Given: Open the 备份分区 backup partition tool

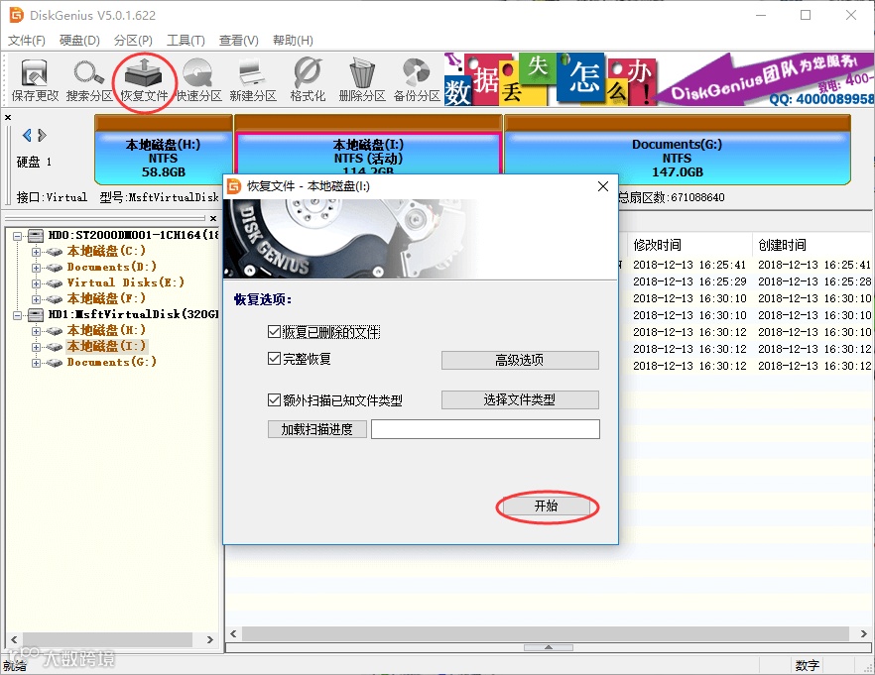Looking at the screenshot, I should click(x=417, y=80).
